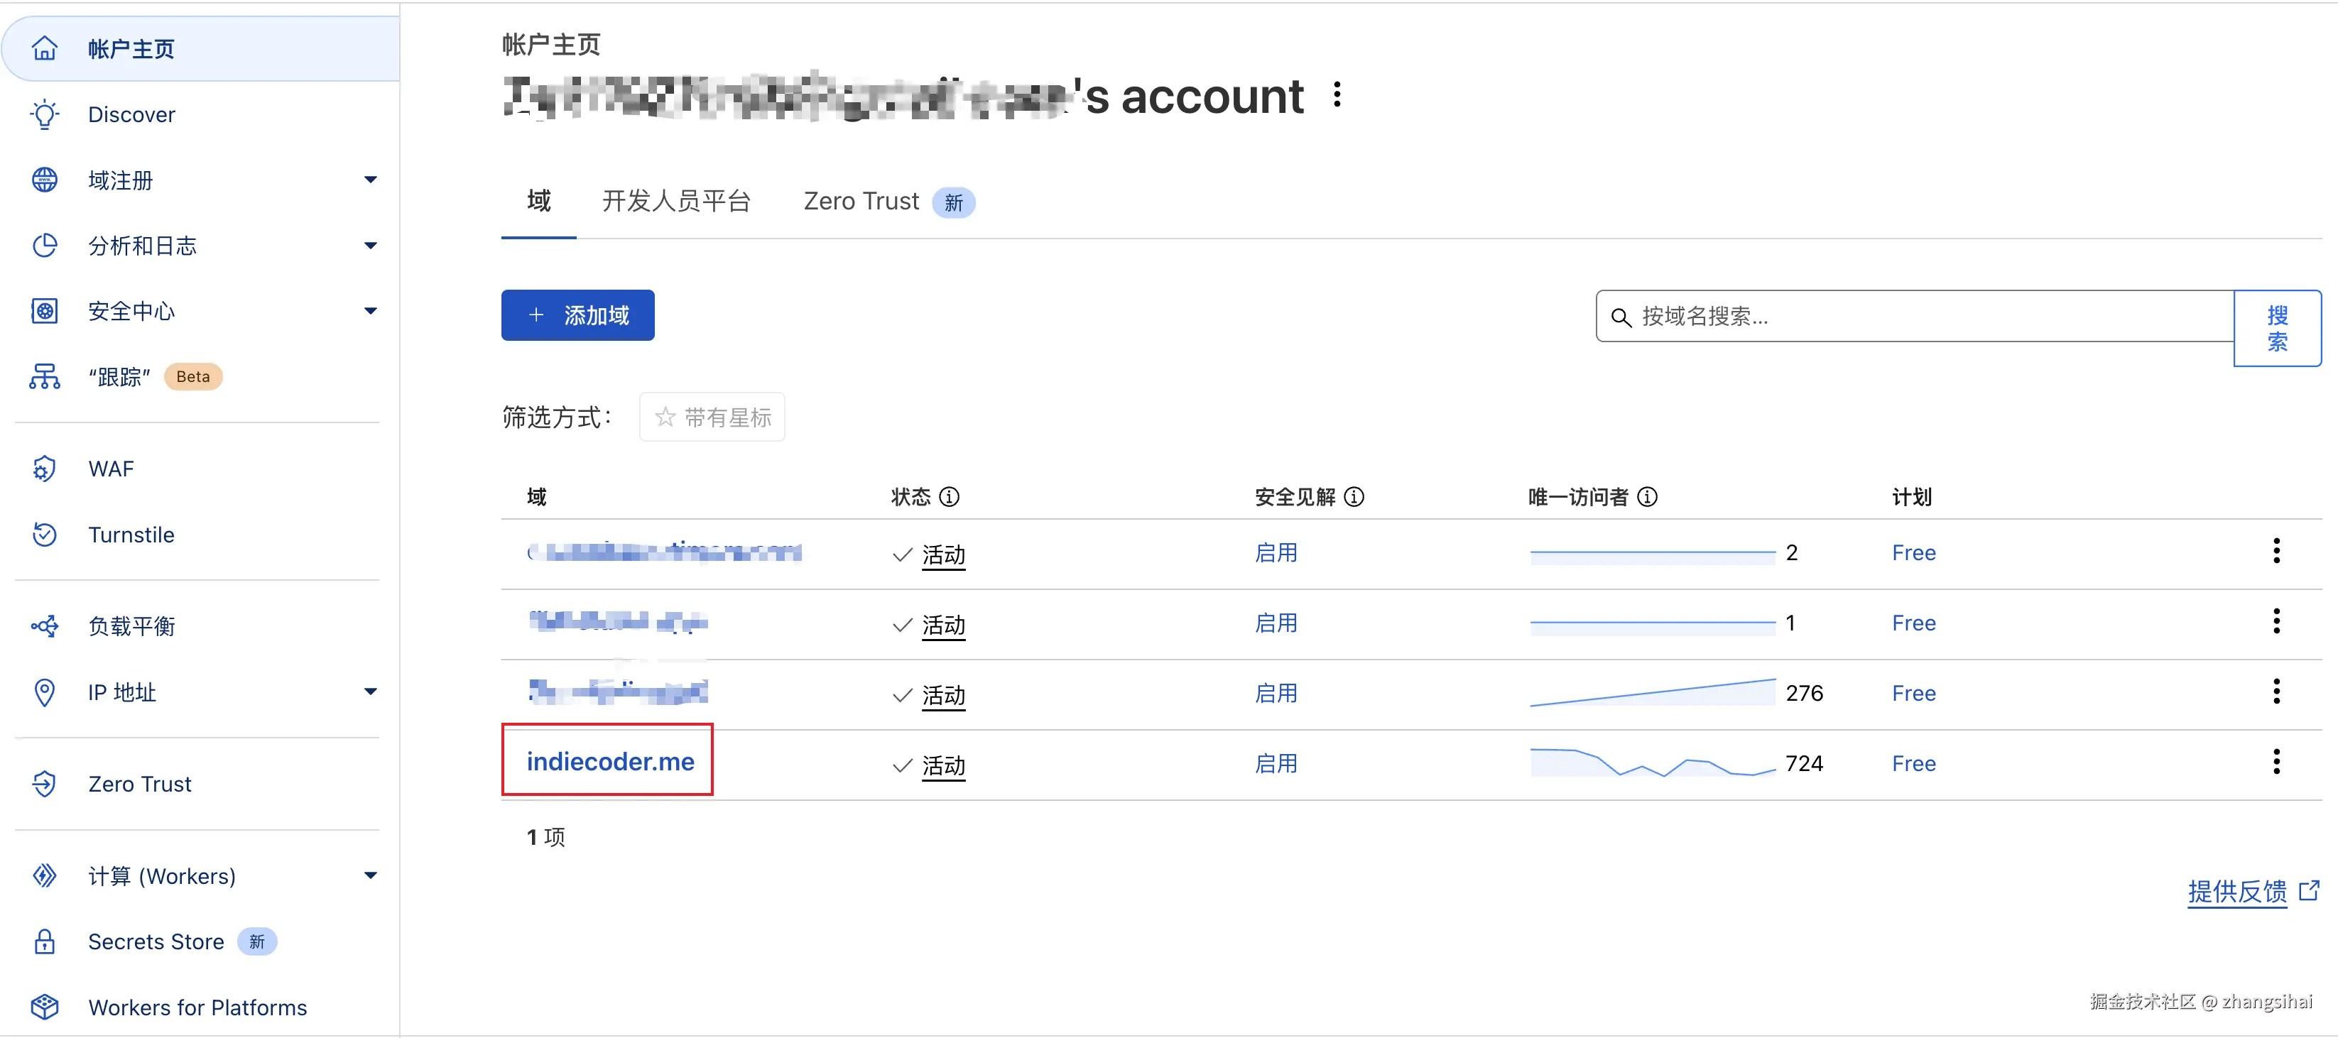Click the 提供反馈 feedback link
This screenshot has width=2338, height=1038.
2237,891
